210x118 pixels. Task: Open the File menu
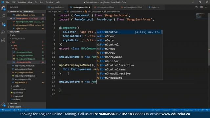coord(8,2)
